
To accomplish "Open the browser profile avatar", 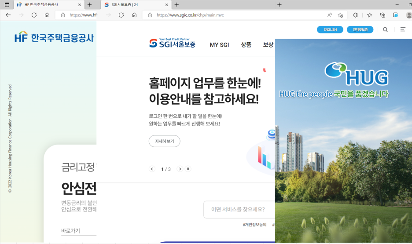I will (409, 15).
